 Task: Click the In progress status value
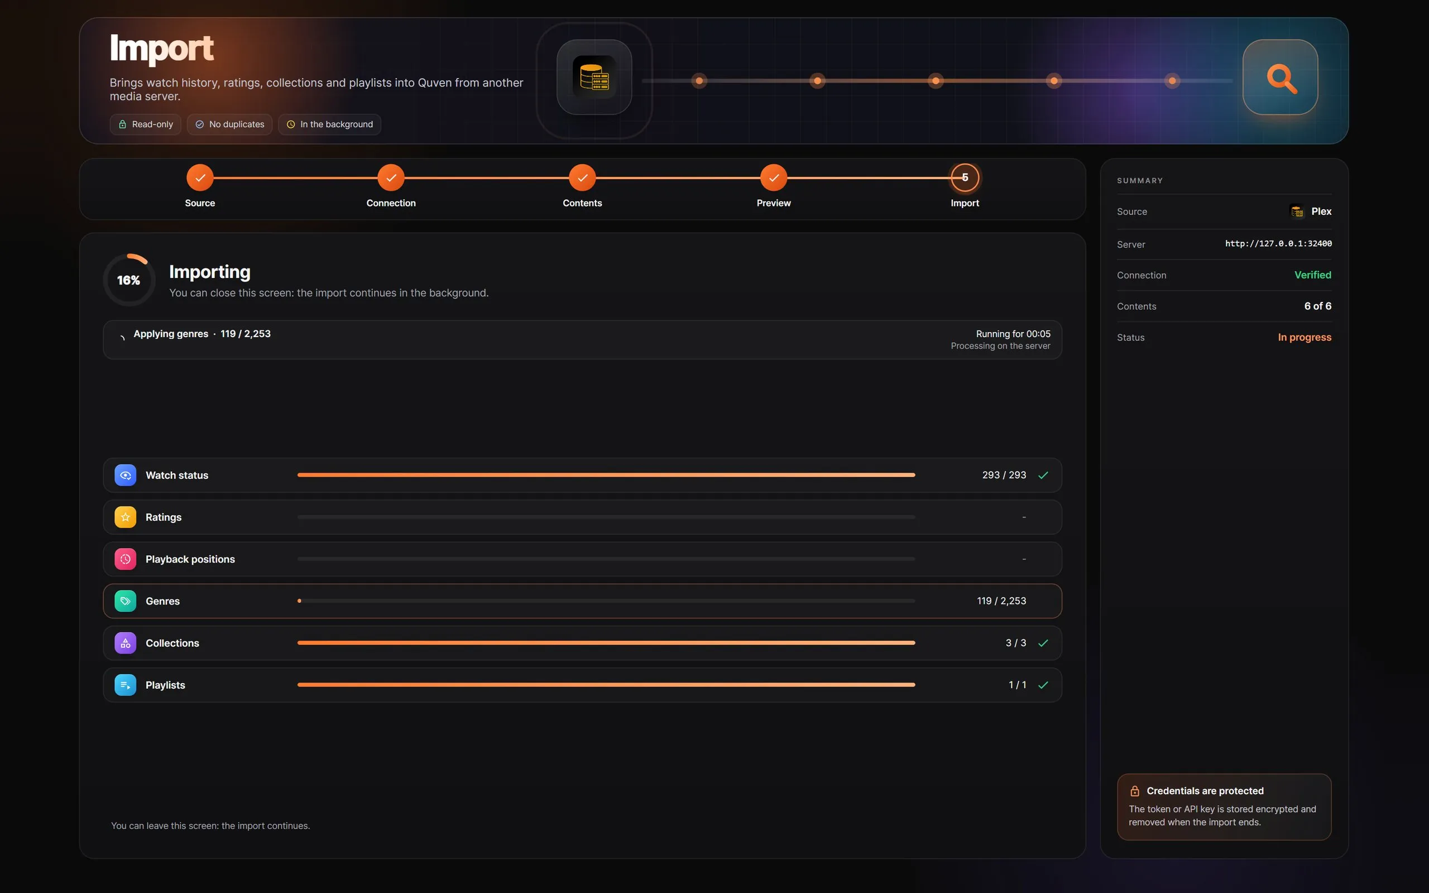click(x=1305, y=337)
